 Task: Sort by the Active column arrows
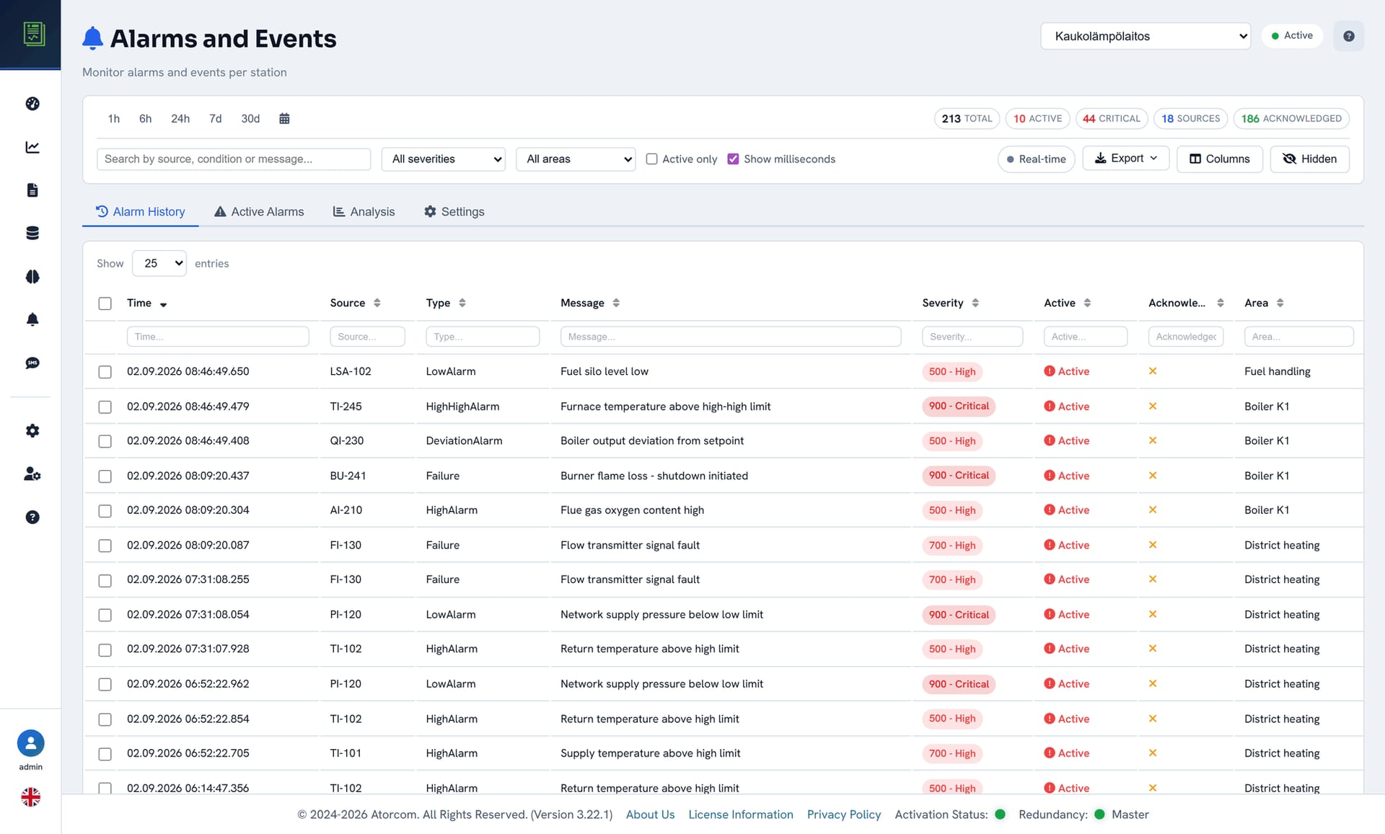tap(1087, 303)
